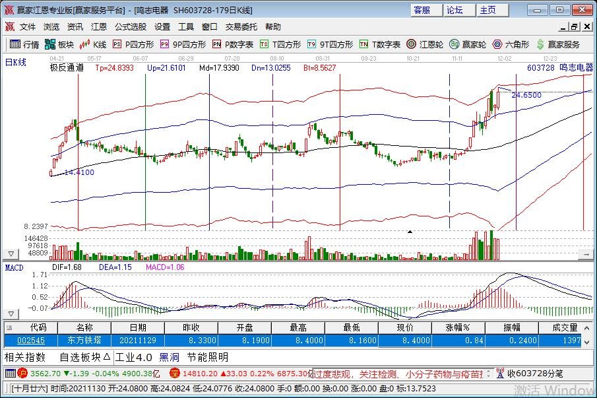Image resolution: width=597 pixels, height=398 pixels.
Task: Click the 代码 column header
Action: (31, 327)
